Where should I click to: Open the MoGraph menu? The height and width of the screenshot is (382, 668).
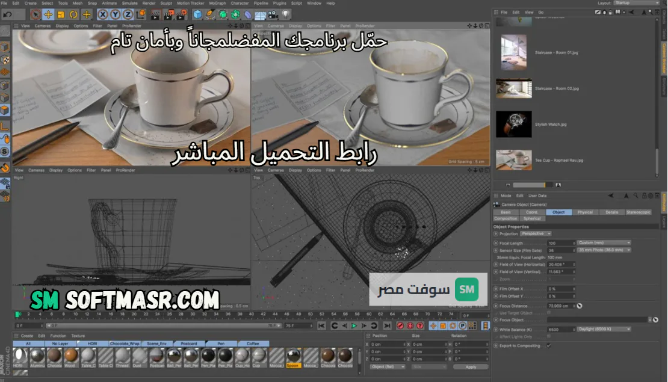click(x=217, y=3)
